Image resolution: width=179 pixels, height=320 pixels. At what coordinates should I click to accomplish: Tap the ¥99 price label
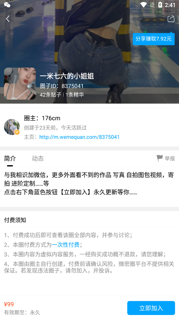tap(9, 304)
